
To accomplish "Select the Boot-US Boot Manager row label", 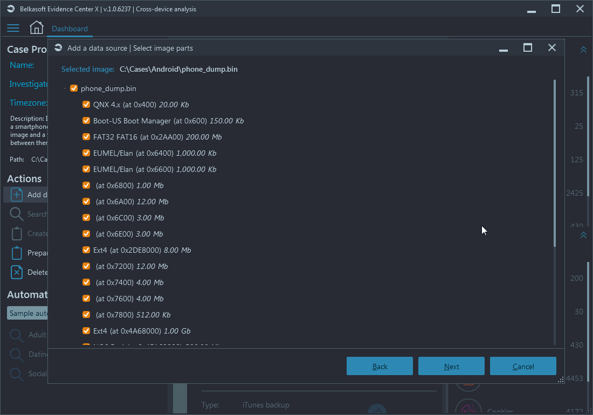I will 168,121.
